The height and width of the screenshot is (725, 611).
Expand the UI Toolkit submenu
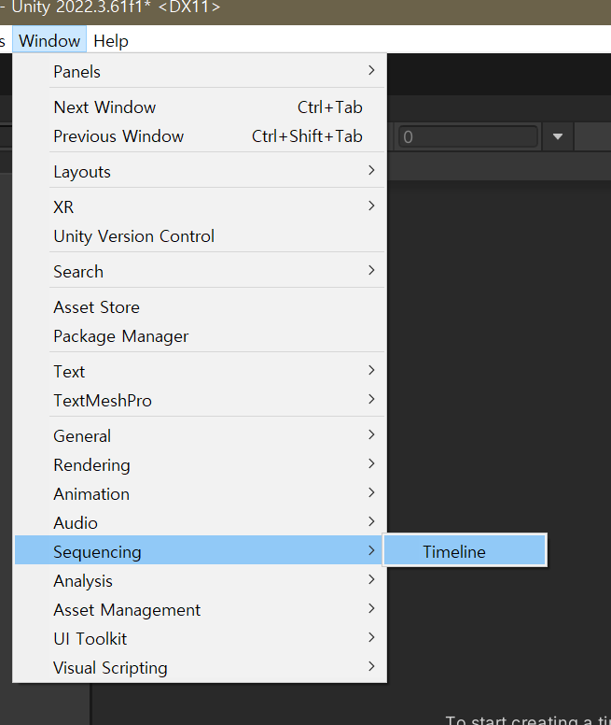pyautogui.click(x=200, y=638)
